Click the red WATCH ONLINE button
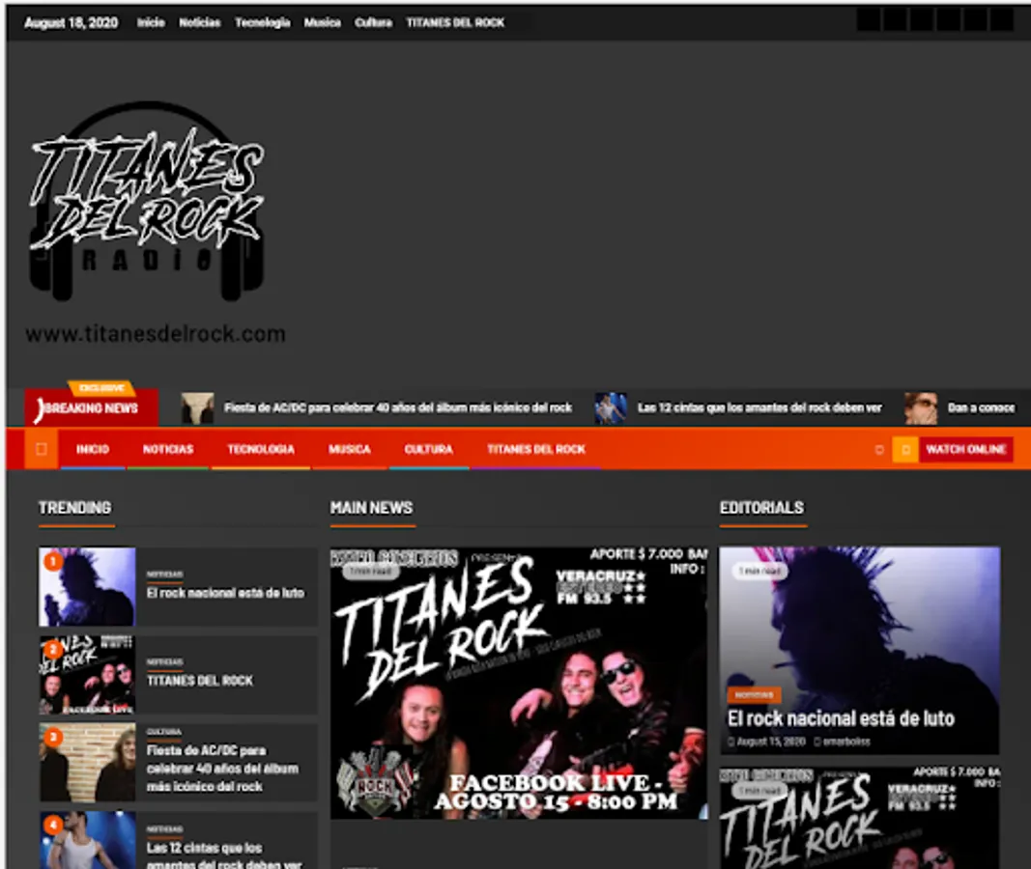 966,450
